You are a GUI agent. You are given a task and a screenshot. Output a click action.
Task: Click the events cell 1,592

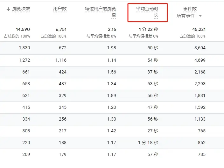coord(200,107)
